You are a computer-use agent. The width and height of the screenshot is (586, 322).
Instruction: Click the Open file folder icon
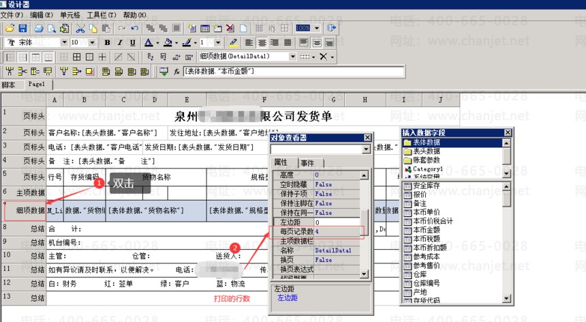[x=10, y=28]
